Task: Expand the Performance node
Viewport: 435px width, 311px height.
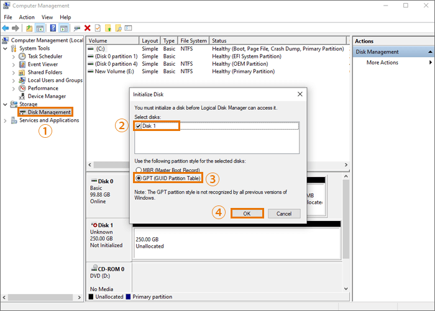Action: tap(14, 88)
